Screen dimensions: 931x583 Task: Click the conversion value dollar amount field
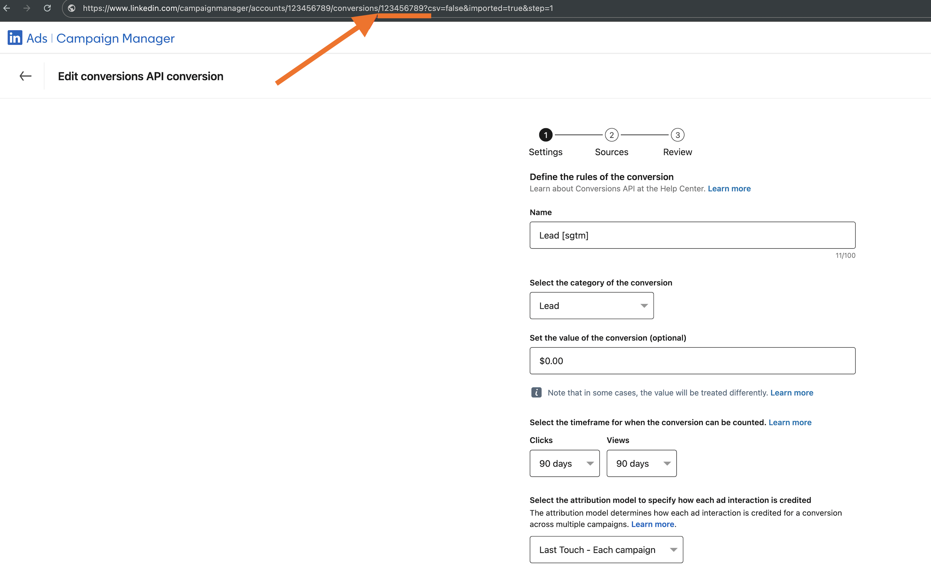(692, 361)
